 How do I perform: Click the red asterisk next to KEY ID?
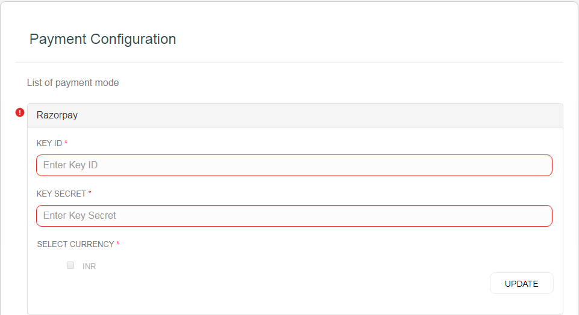pos(66,142)
